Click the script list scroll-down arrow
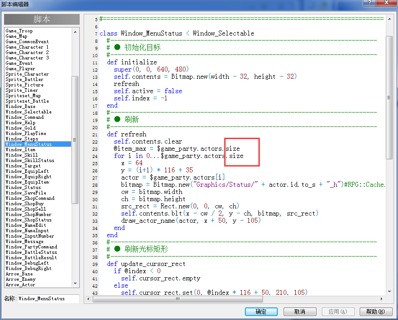 75,284
